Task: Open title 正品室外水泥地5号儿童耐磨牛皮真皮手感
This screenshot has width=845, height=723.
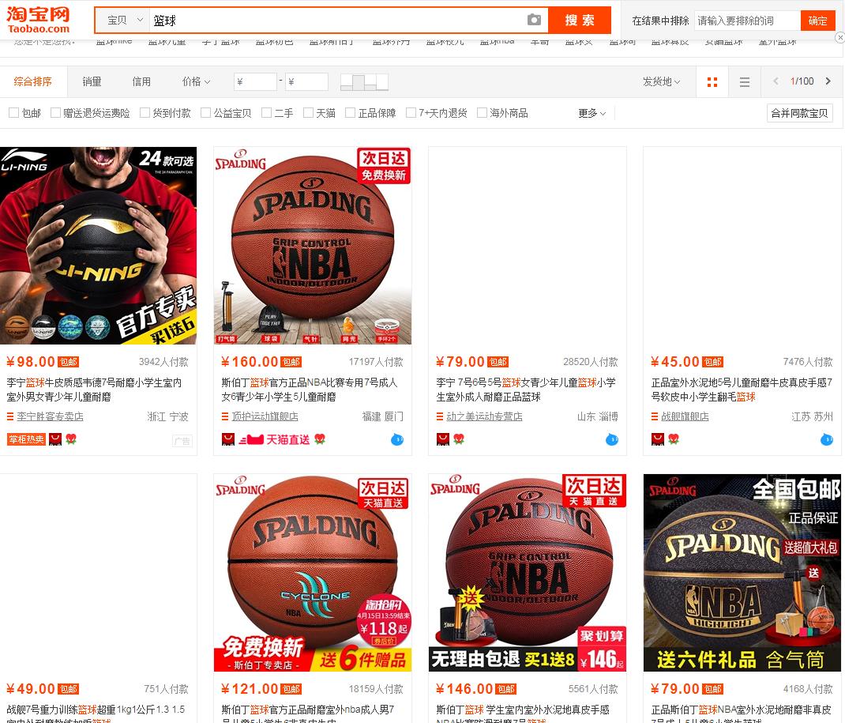Action: click(x=742, y=390)
